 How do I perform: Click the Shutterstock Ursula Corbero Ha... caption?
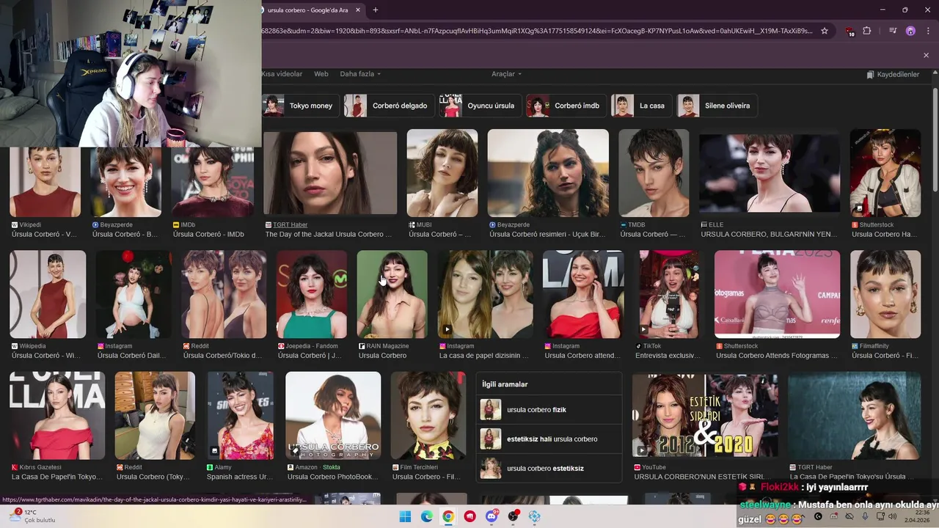(884, 235)
